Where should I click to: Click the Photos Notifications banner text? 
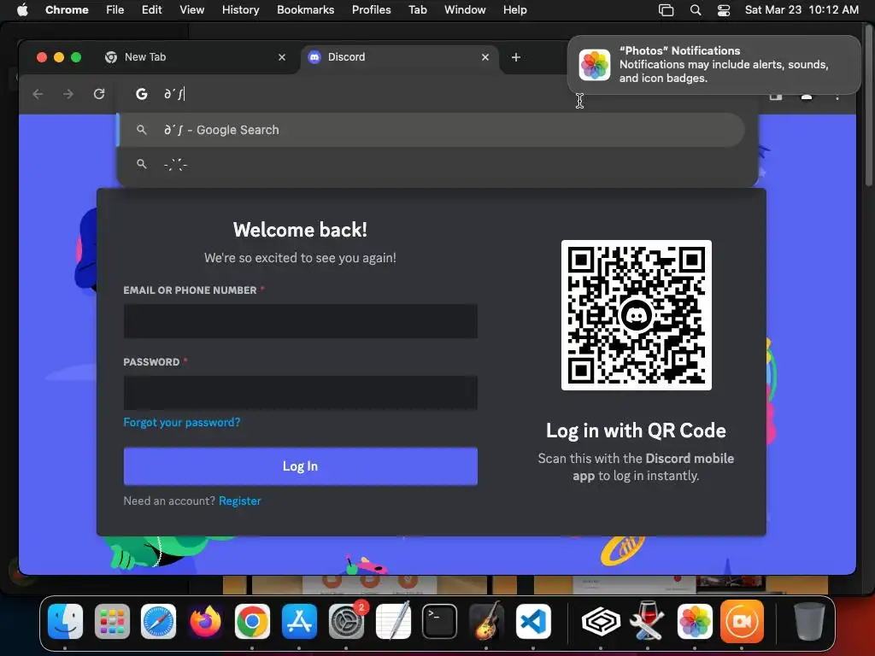(724, 64)
